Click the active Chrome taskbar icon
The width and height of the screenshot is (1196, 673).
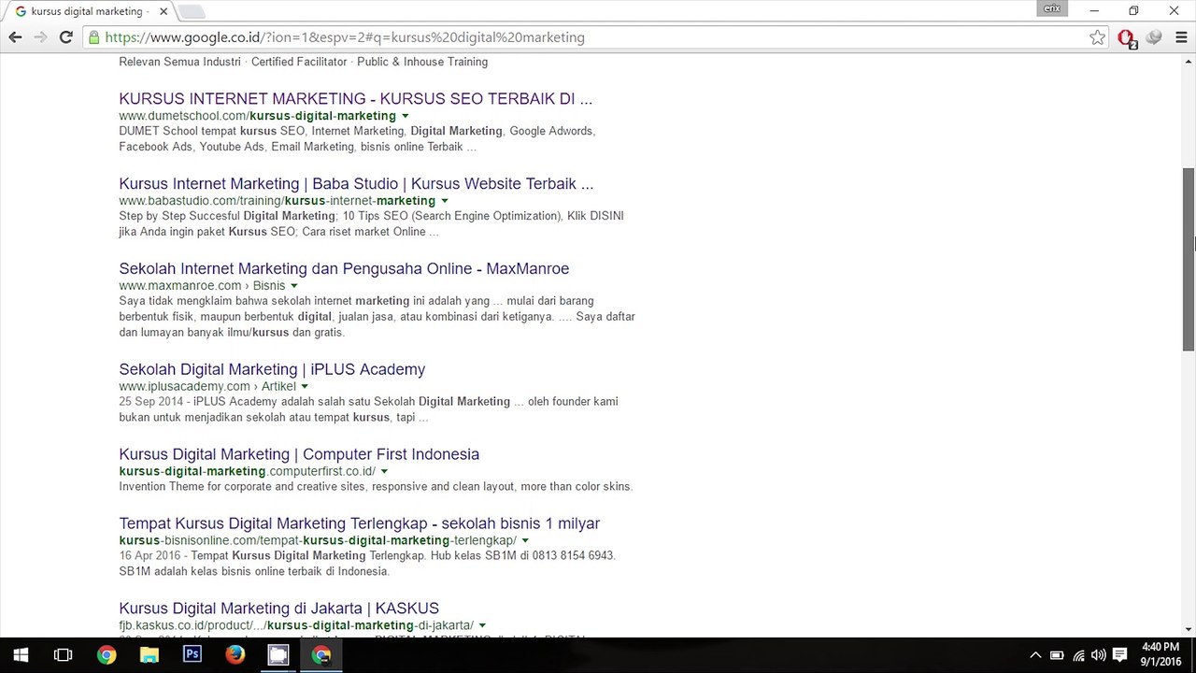(321, 655)
